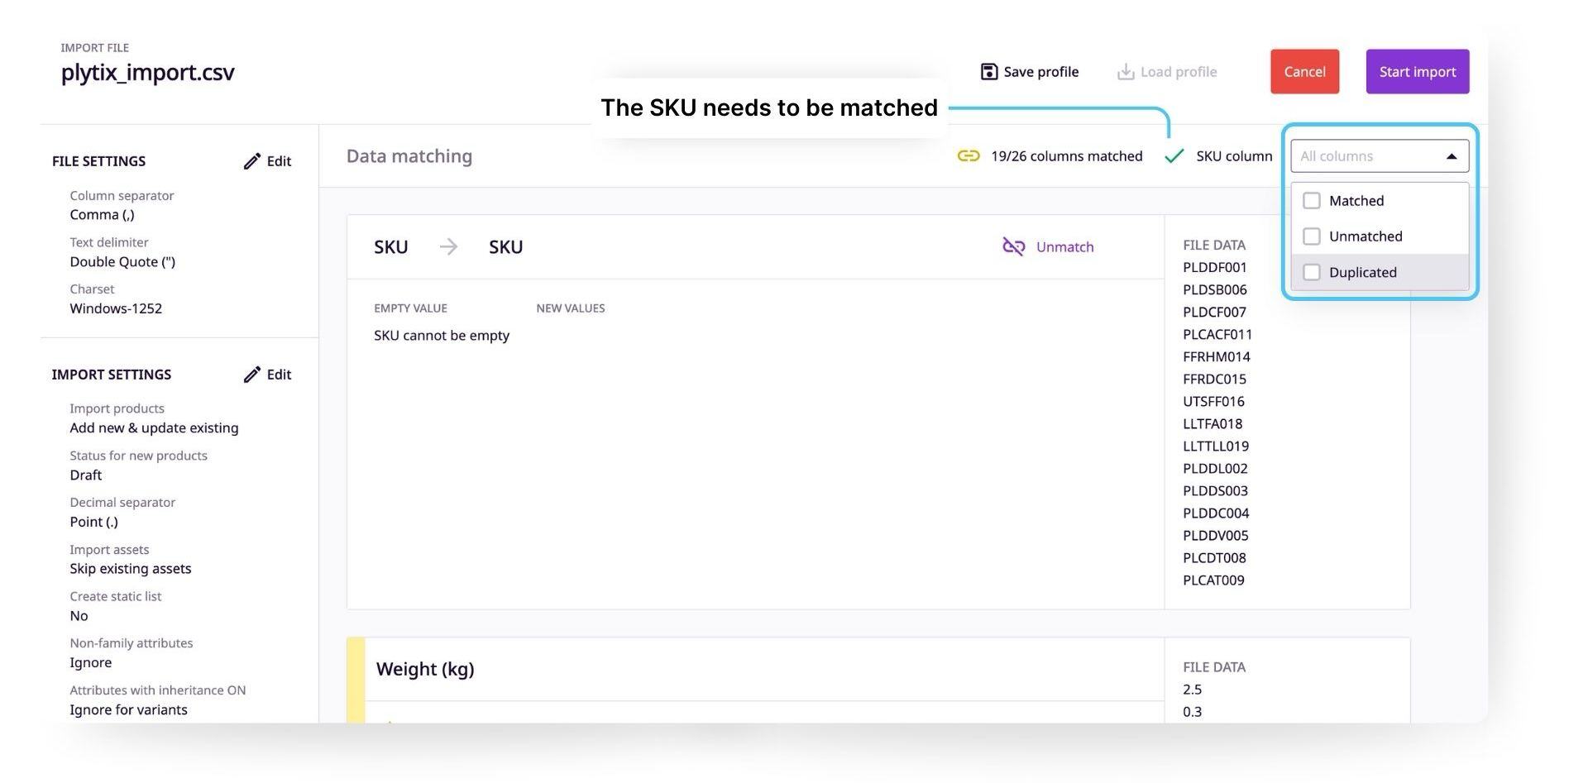Check the Unmatched filter checkbox
Screen dimensions: 1588x783
click(x=1312, y=236)
